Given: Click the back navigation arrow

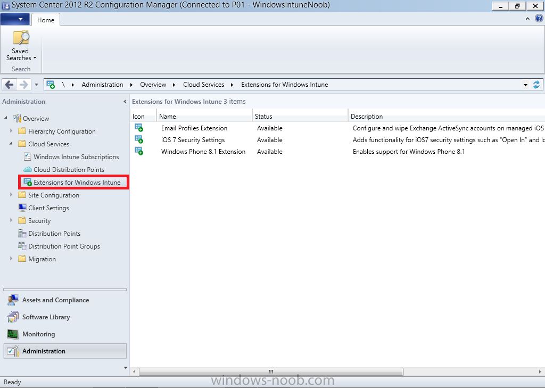Looking at the screenshot, I should pyautogui.click(x=10, y=85).
